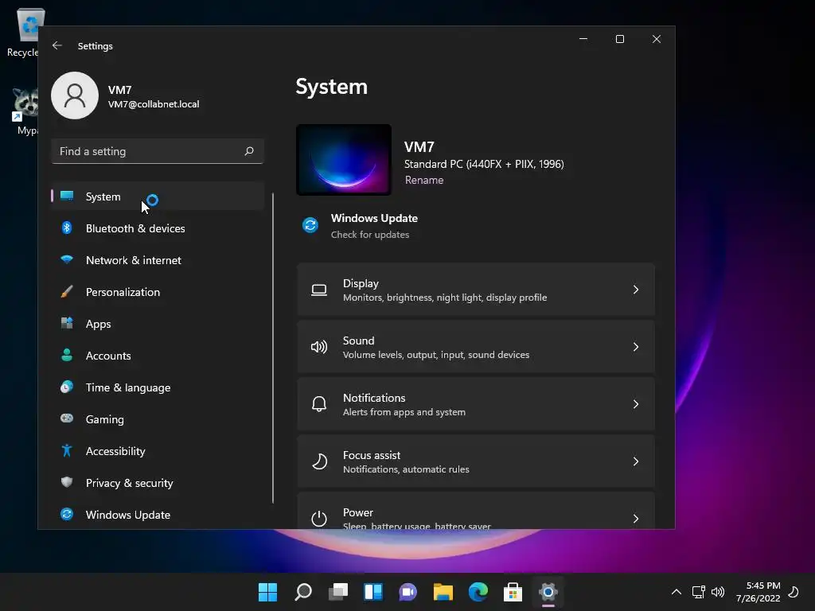Expand the Power settings chevron

[x=636, y=519]
